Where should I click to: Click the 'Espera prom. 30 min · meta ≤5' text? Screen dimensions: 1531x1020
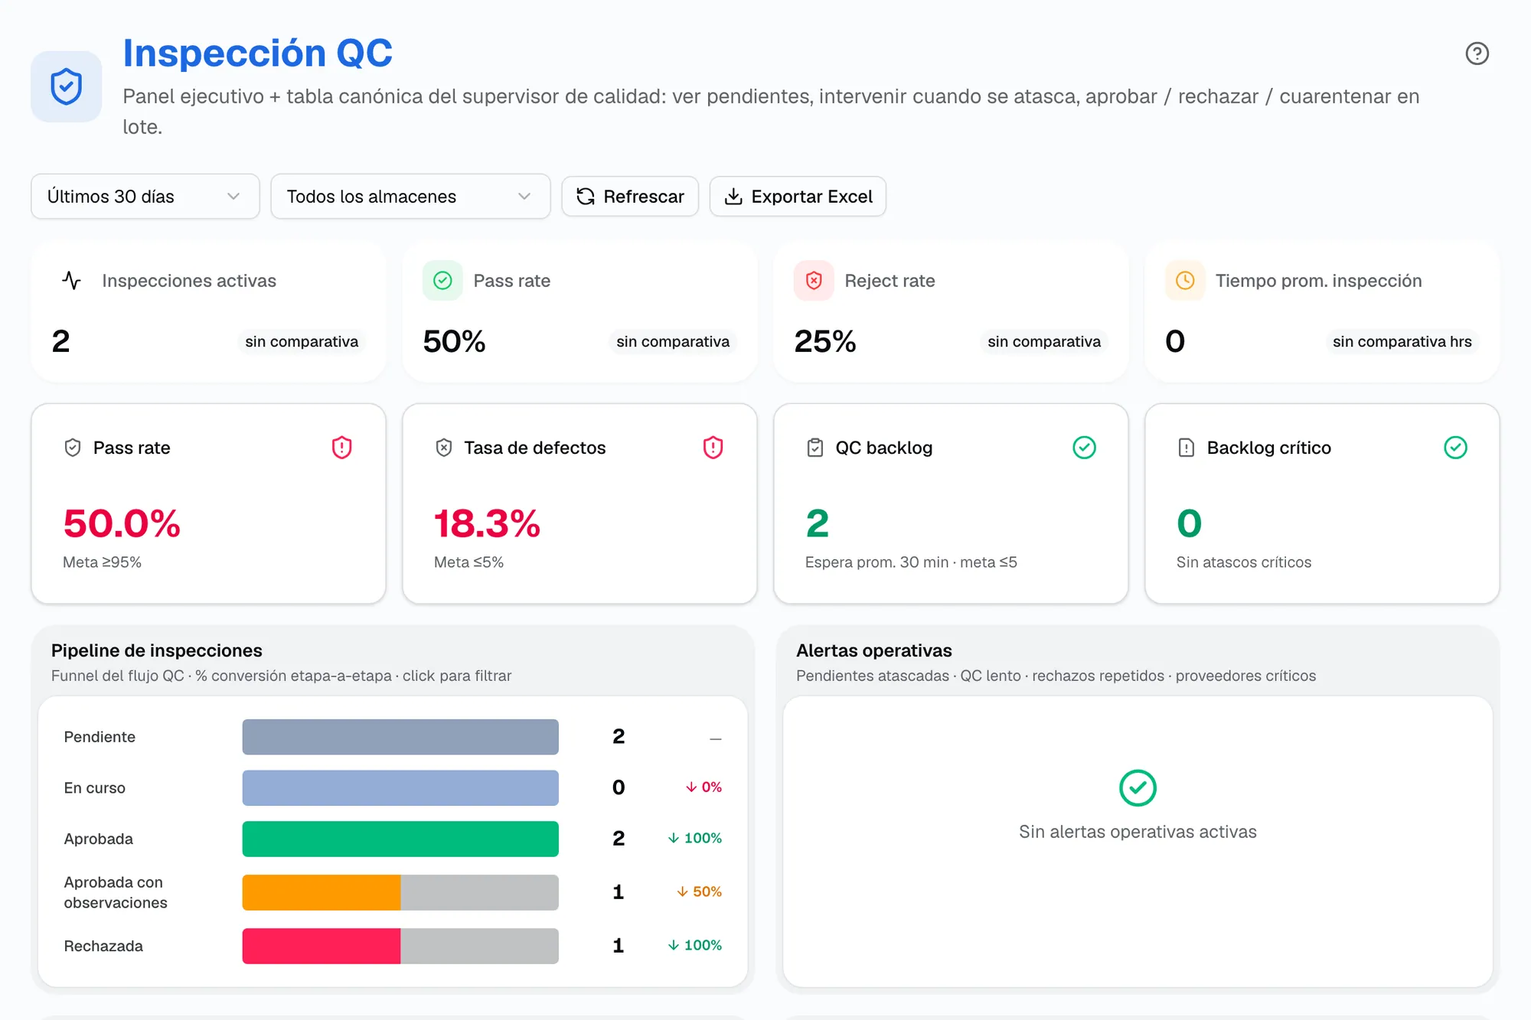(911, 562)
